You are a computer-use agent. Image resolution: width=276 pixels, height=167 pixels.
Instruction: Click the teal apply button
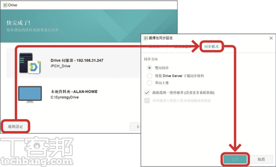click(235, 160)
